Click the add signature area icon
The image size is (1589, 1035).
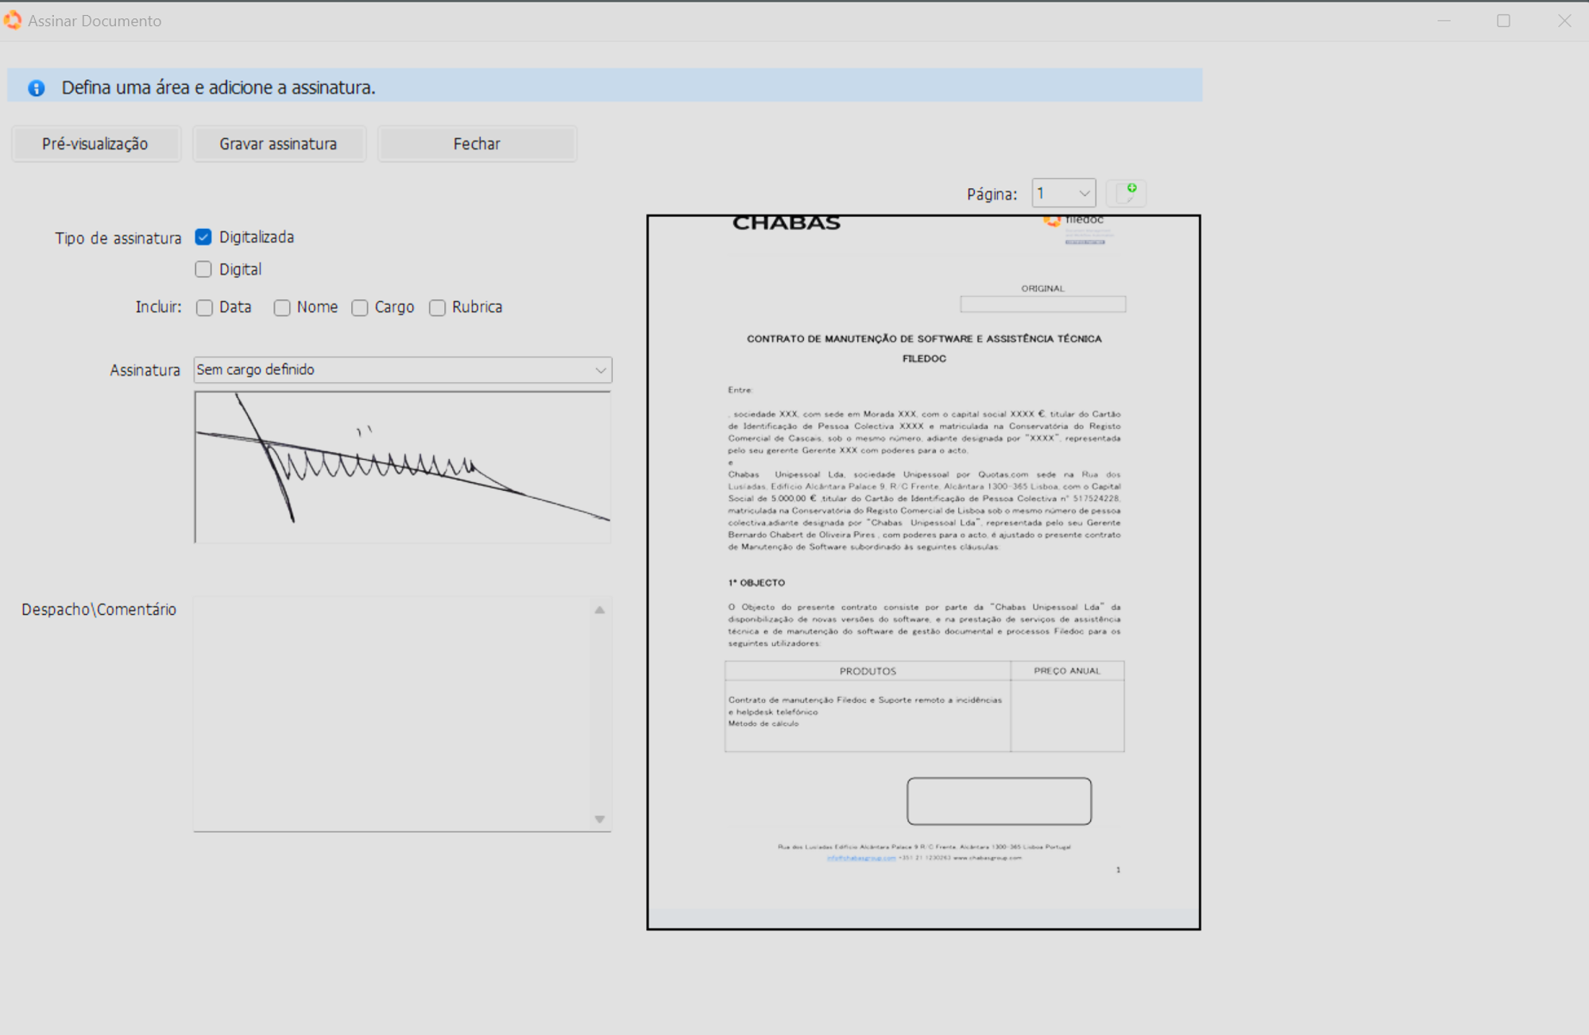(1126, 193)
